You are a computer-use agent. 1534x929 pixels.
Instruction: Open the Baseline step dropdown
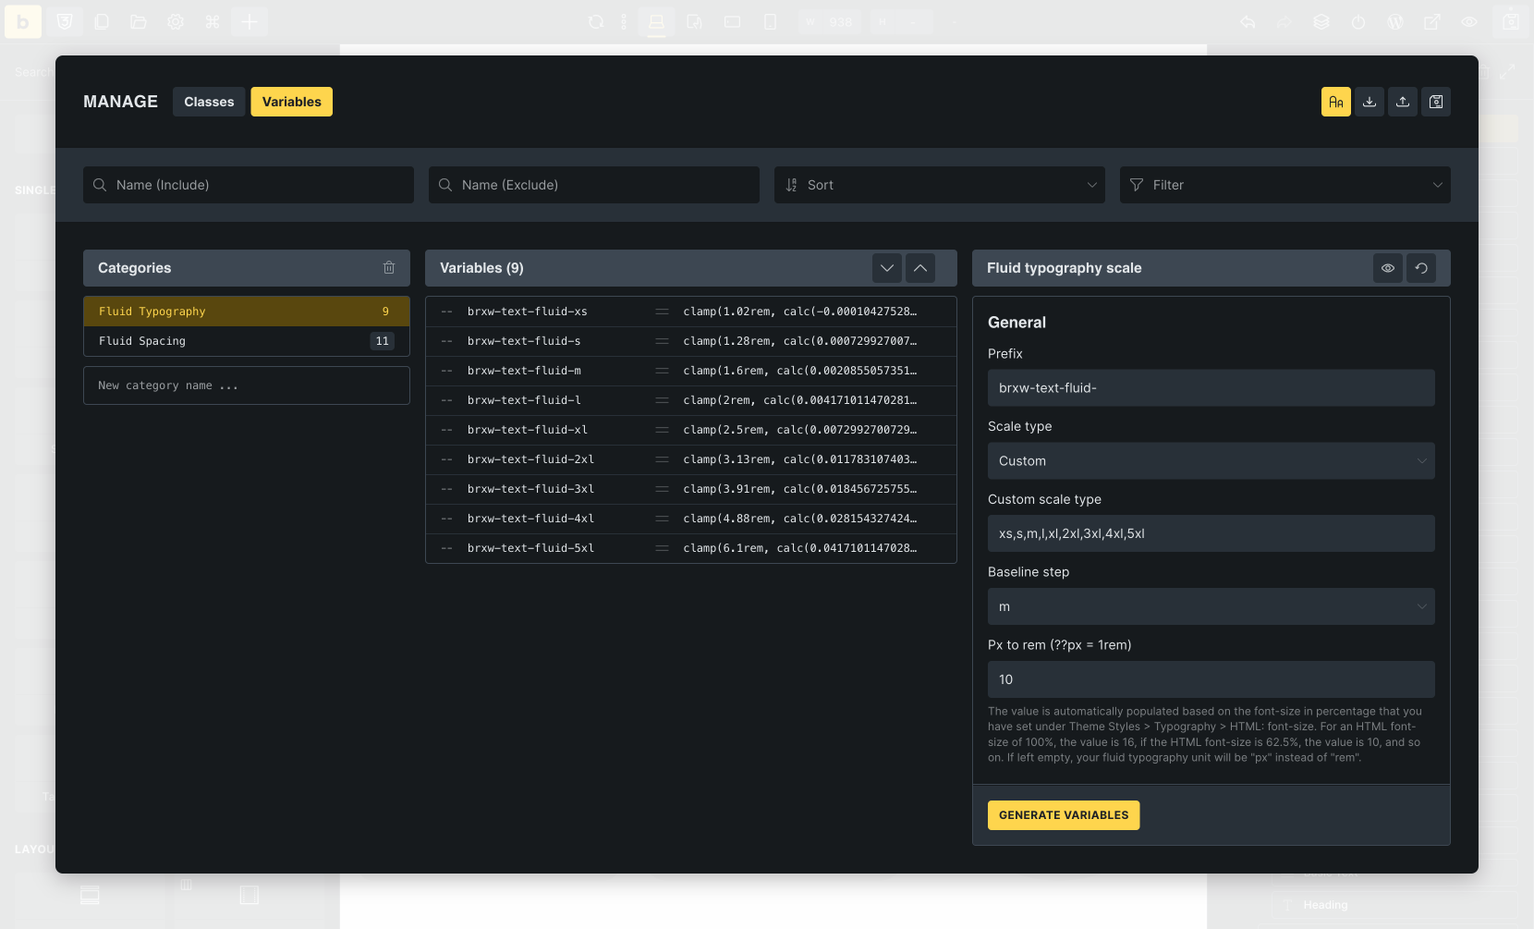click(1211, 606)
